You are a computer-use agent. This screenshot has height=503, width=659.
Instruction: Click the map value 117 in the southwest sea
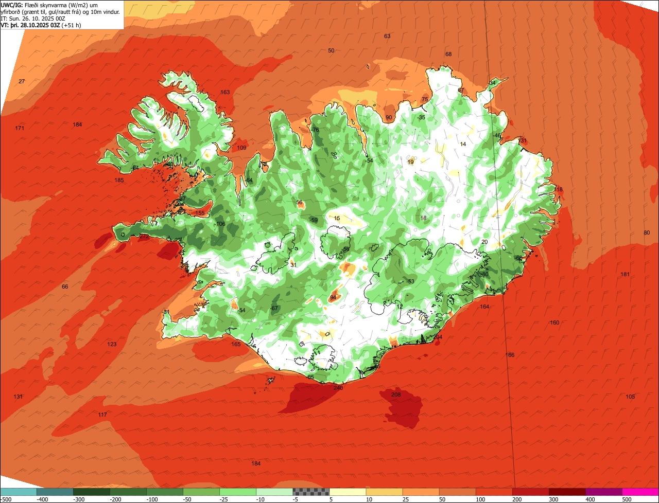(x=102, y=415)
